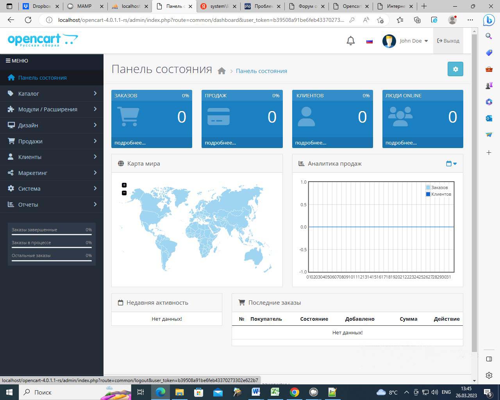
Task: Click the Russian flag language icon
Action: tap(369, 41)
